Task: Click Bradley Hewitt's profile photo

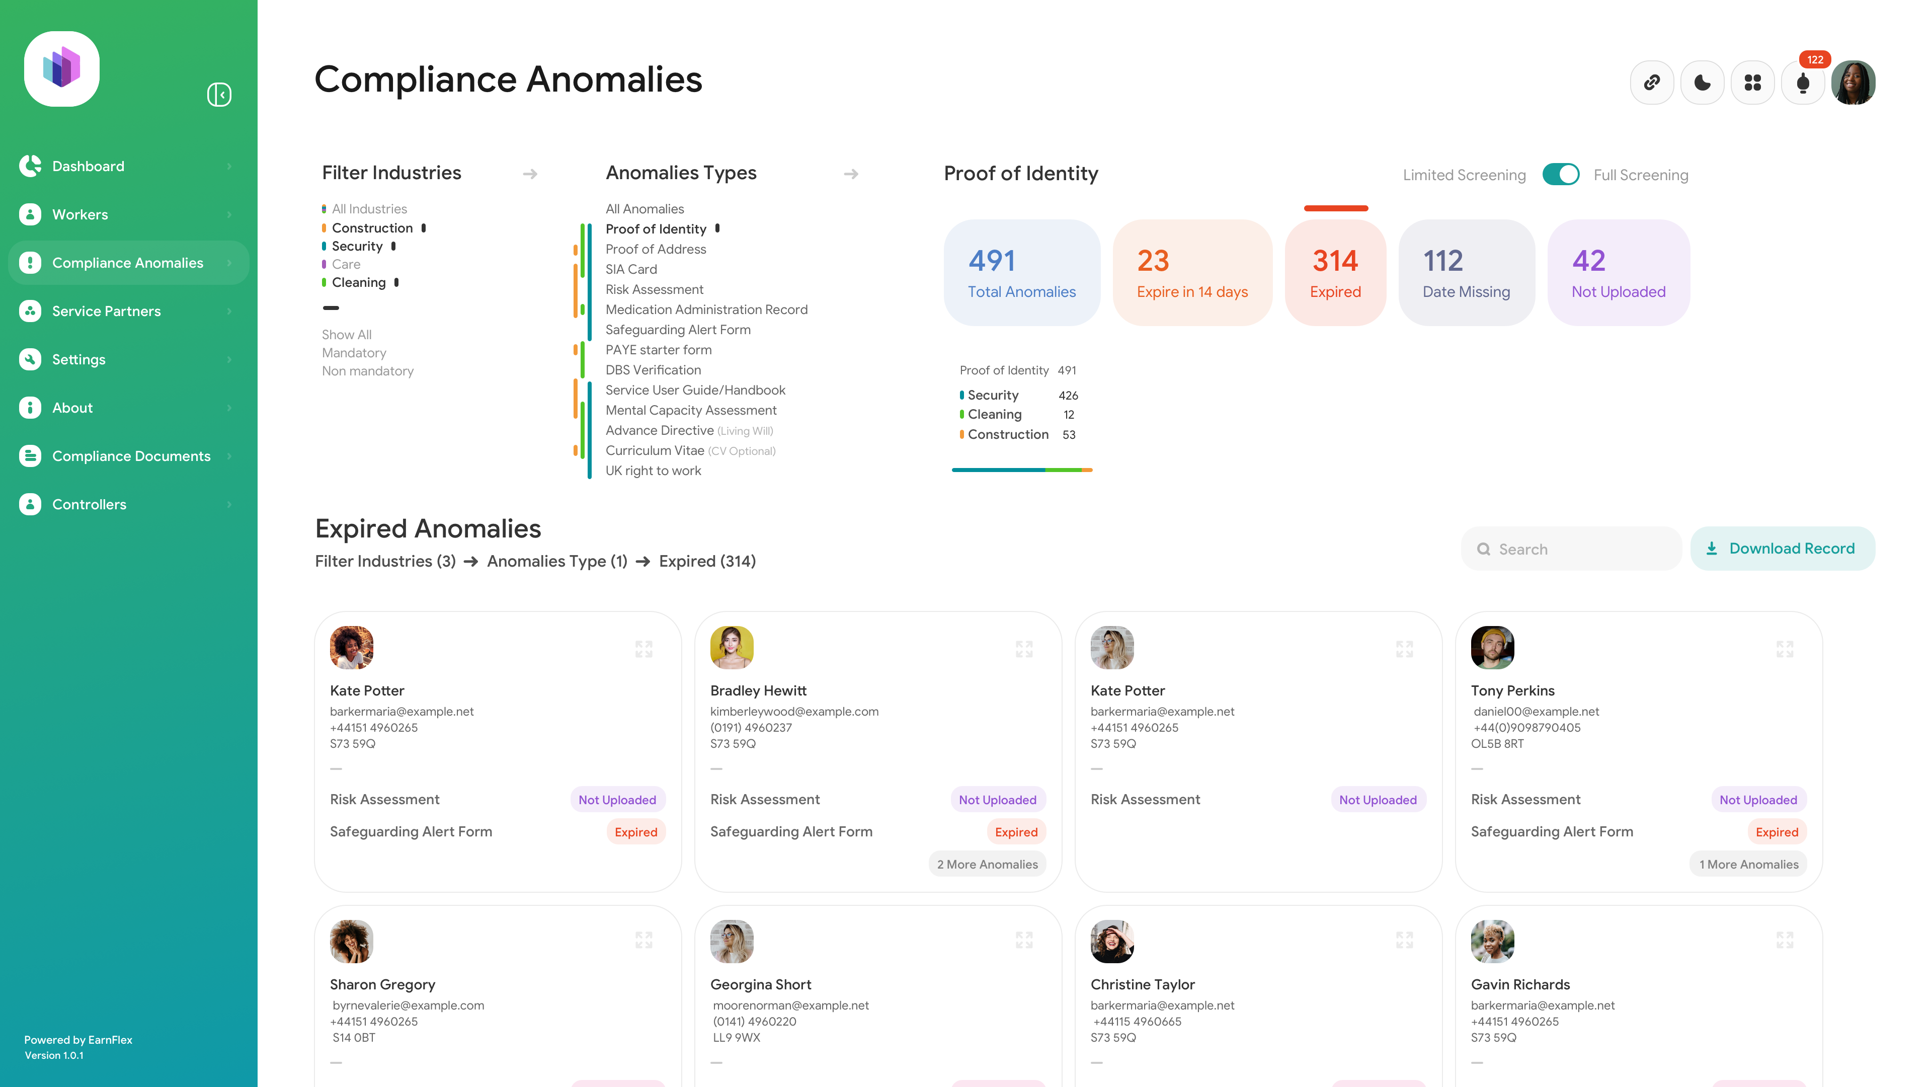Action: point(731,647)
